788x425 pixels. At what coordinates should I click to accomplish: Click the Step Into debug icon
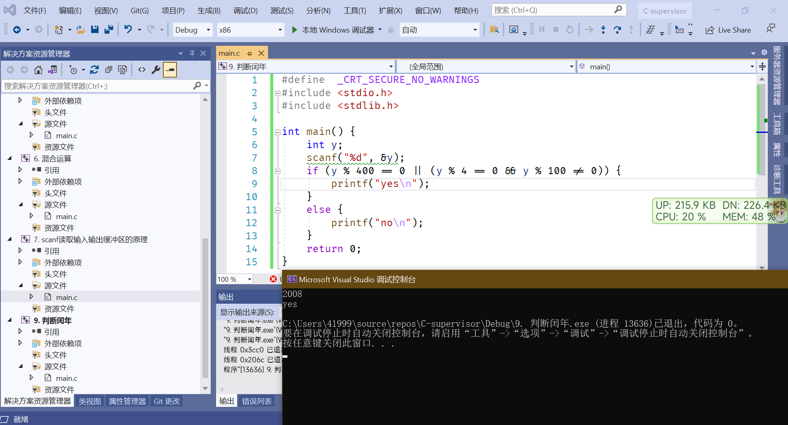(x=603, y=30)
